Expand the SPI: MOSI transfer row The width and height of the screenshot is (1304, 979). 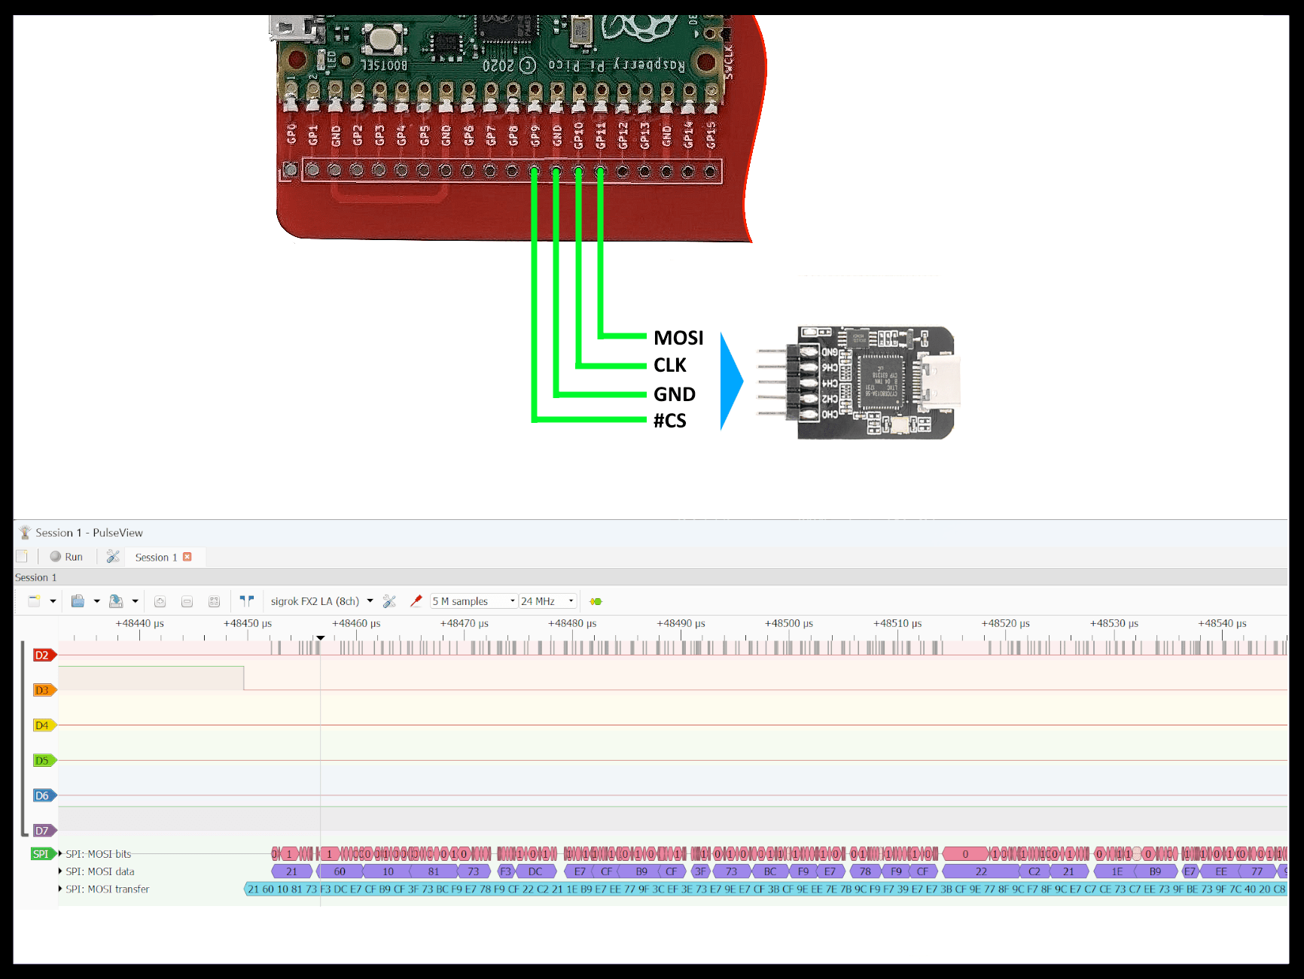(x=60, y=889)
